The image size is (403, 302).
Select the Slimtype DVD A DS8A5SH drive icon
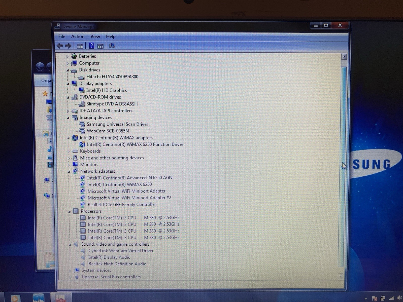82,104
